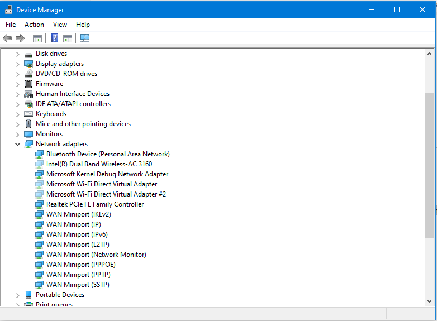Expand the Display adapters node
437x321 pixels.
(17, 64)
